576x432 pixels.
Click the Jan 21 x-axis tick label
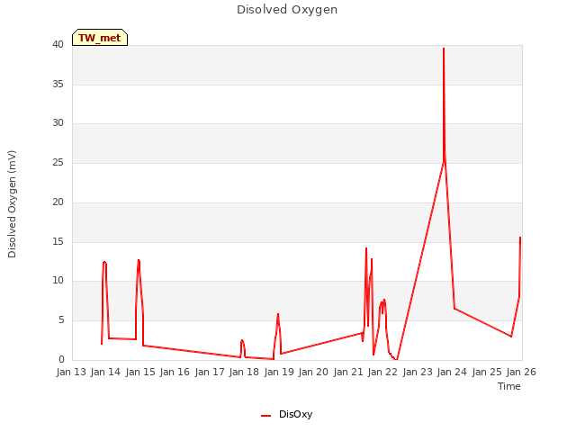[348, 372]
